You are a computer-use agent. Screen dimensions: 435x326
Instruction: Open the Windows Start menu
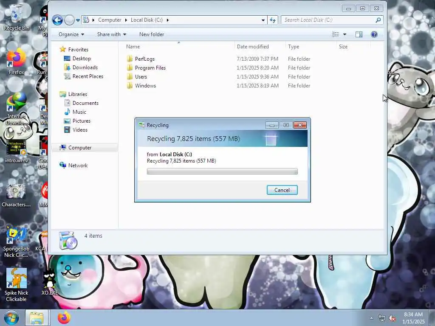pos(11,318)
